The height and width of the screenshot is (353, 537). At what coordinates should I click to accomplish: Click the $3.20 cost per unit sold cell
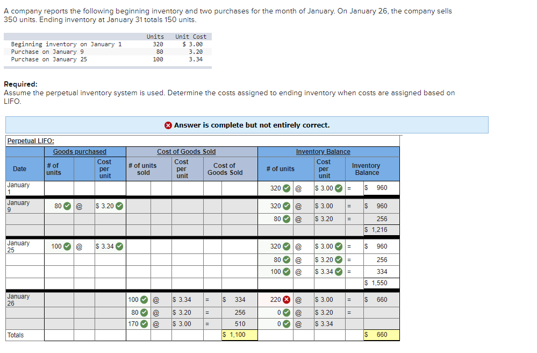[x=188, y=313]
